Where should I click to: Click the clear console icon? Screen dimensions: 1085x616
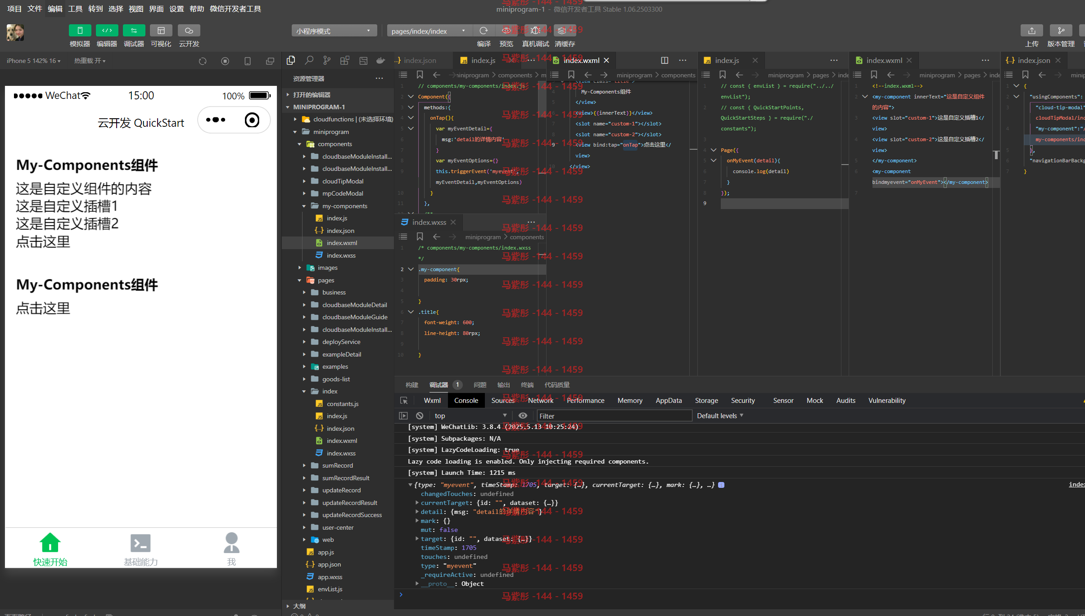(420, 415)
